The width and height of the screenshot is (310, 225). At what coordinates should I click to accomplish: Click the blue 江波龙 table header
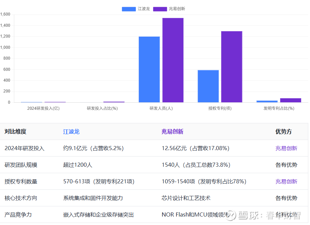pyautogui.click(x=71, y=131)
